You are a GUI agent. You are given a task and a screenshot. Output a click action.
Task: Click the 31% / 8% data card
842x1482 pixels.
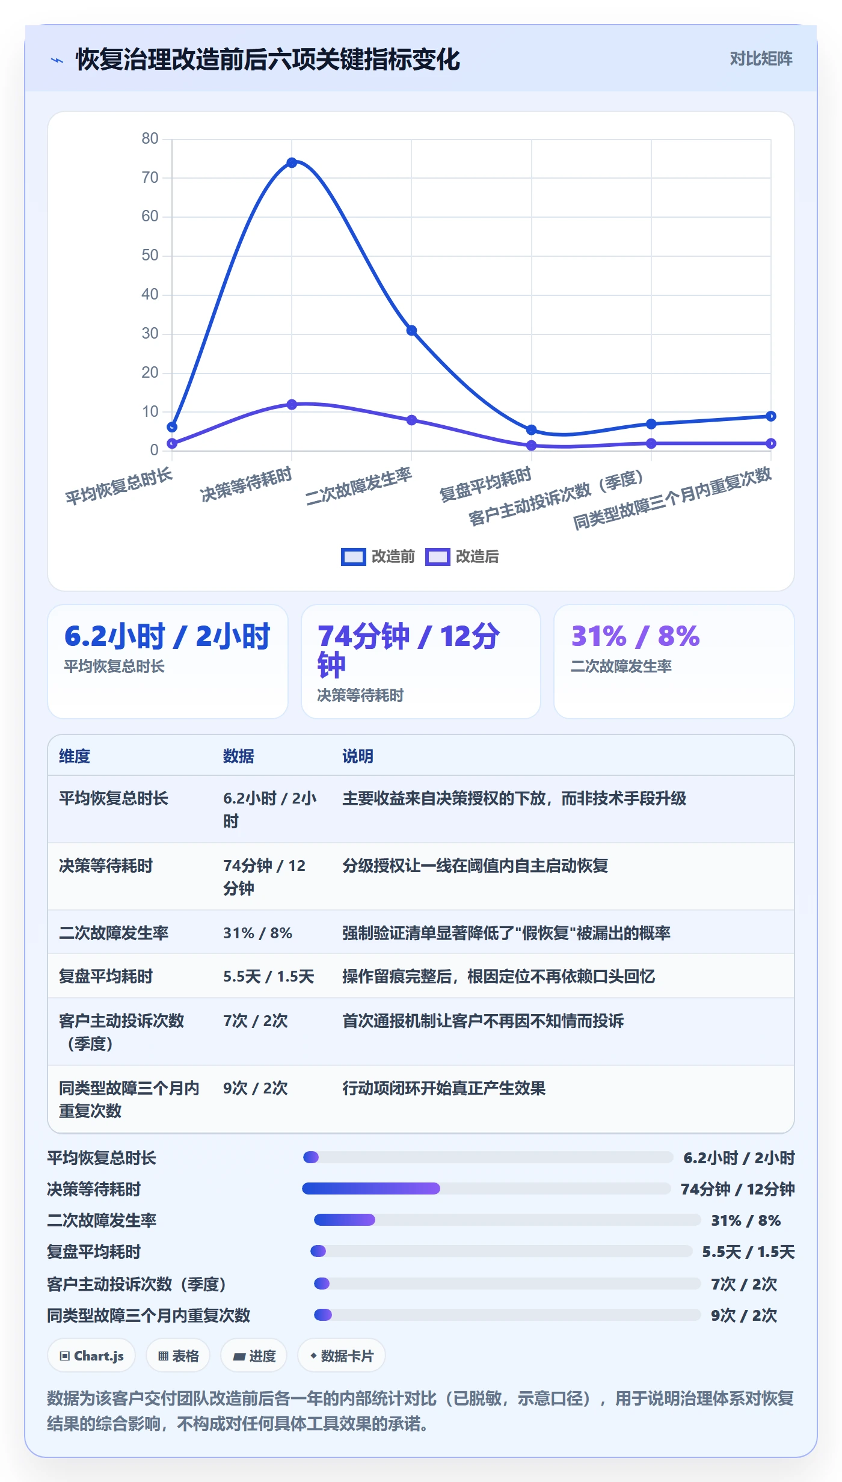[674, 661]
